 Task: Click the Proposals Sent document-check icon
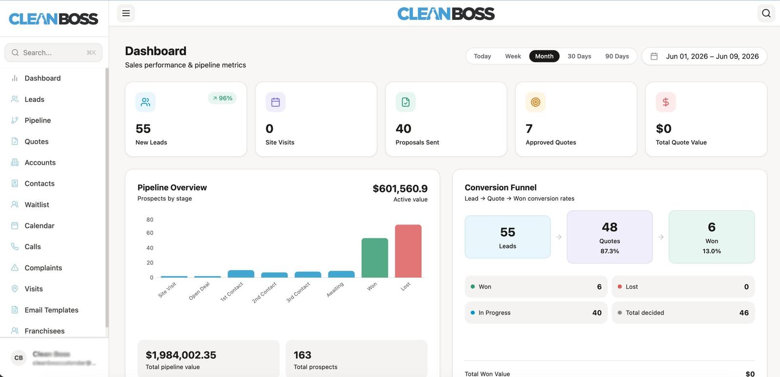tap(406, 102)
